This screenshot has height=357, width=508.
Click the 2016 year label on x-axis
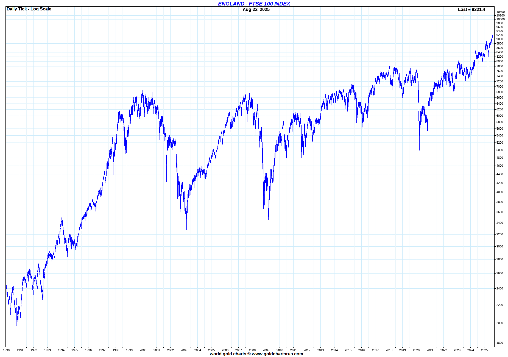(x=362, y=350)
